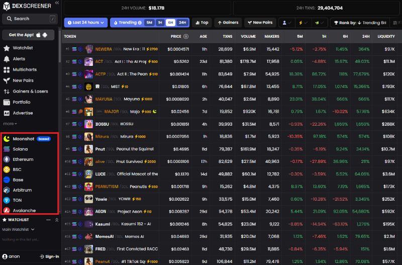
Task: Click the LUCE token mascot icon
Action: pos(89,174)
